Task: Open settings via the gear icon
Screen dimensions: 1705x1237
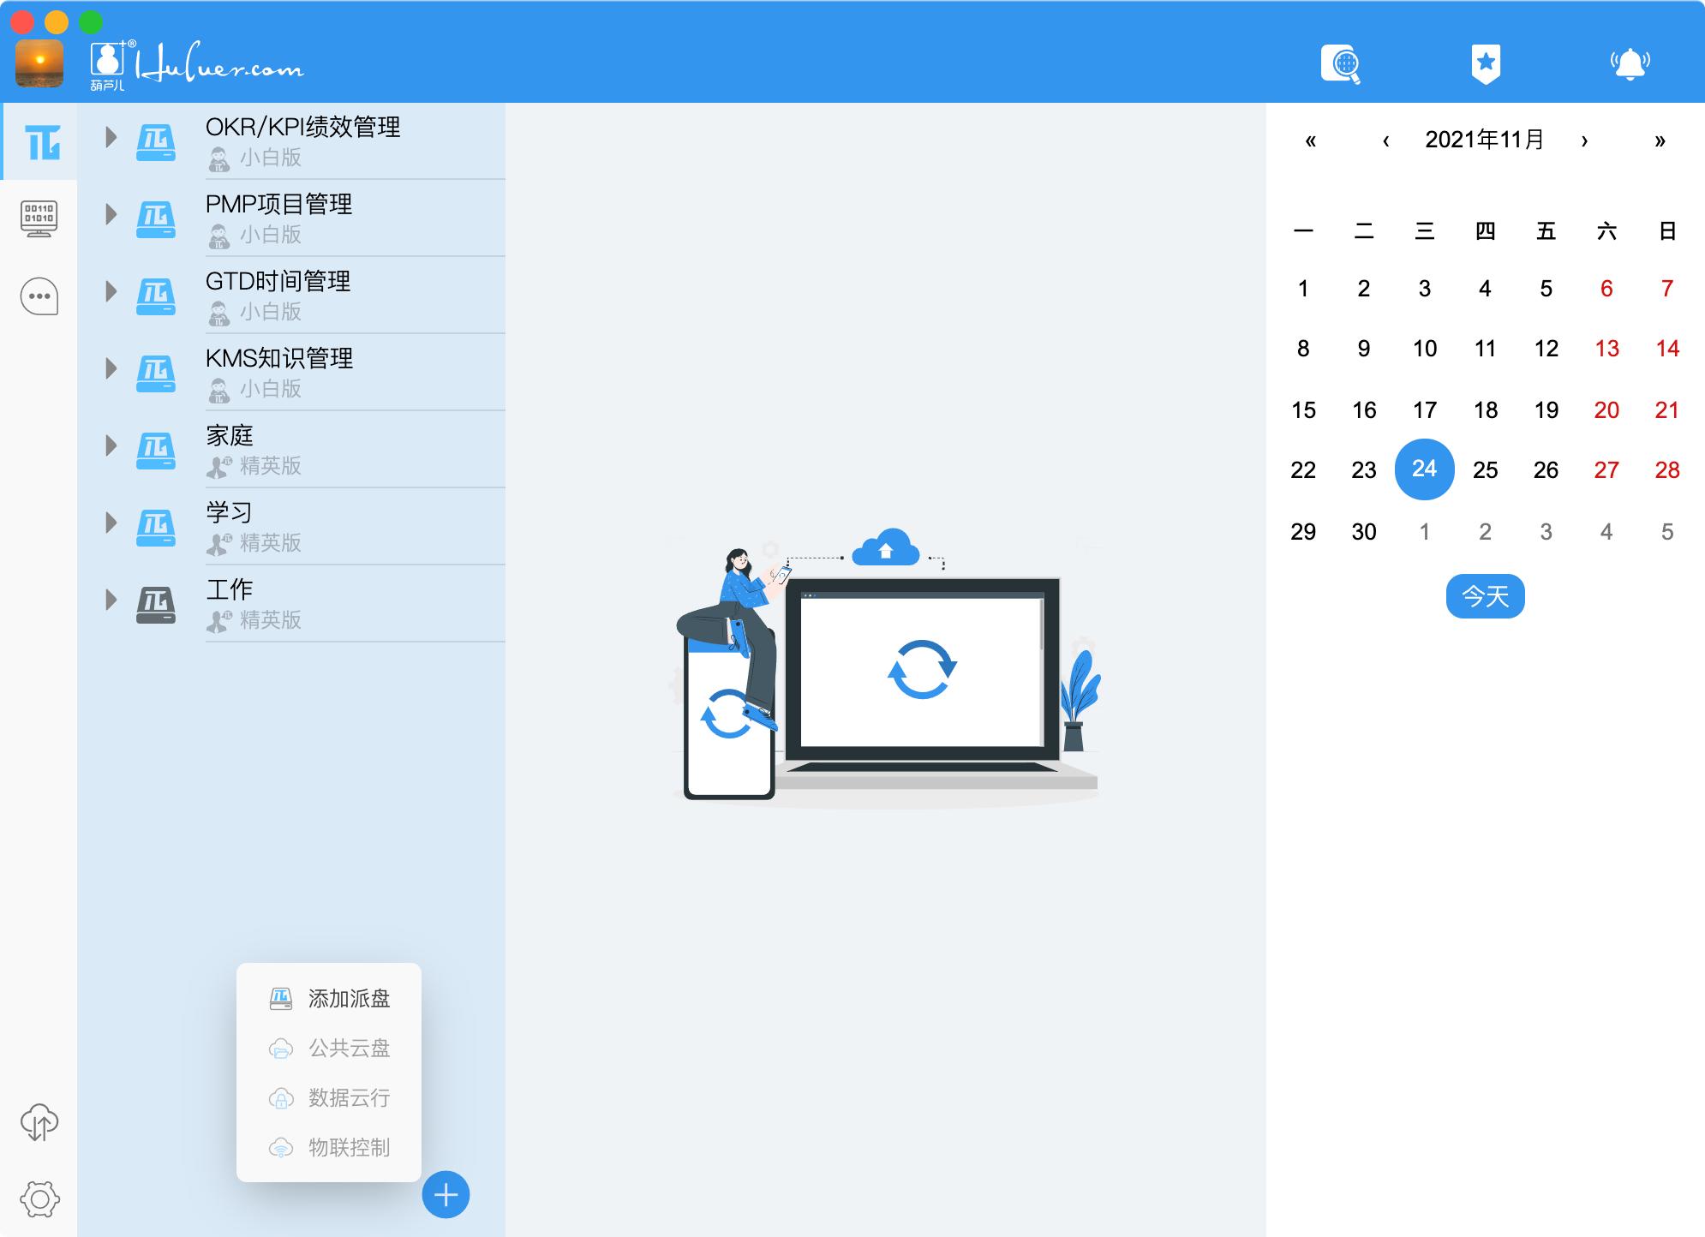Action: coord(38,1199)
